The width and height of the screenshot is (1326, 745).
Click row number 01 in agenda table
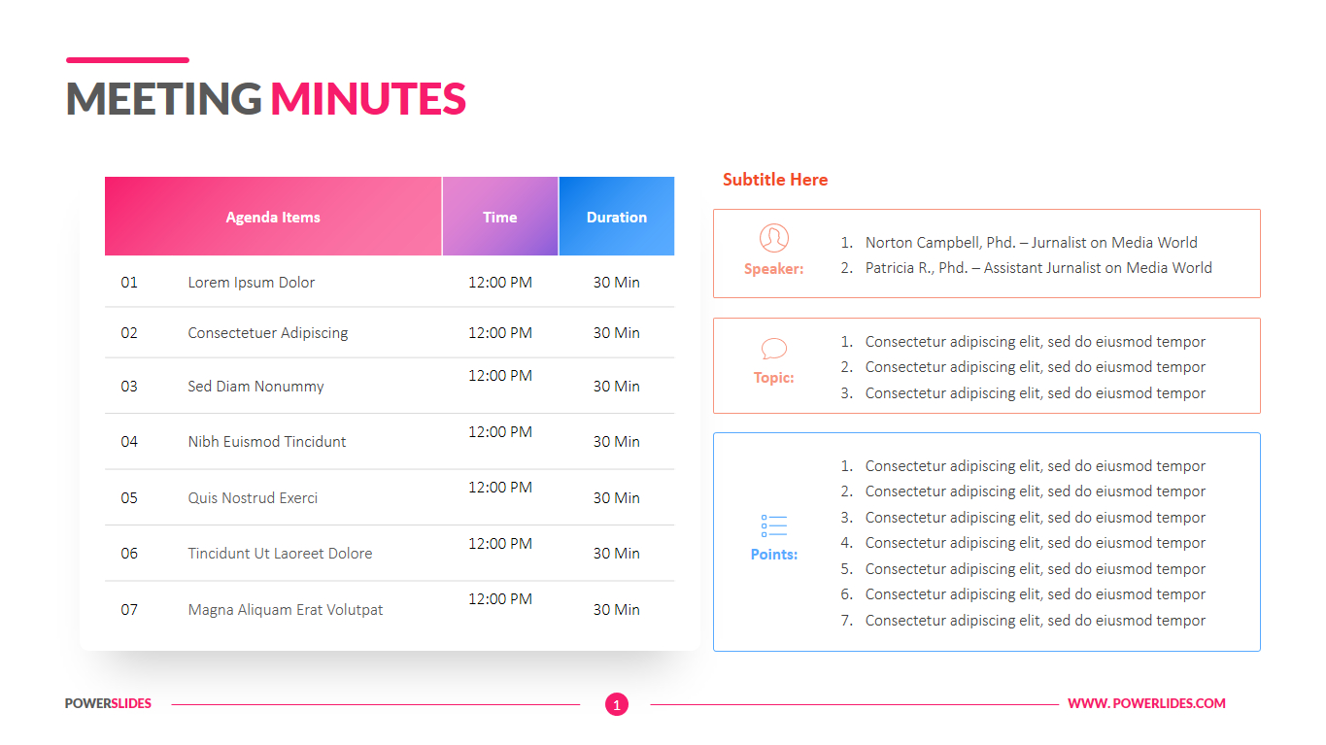(x=129, y=283)
